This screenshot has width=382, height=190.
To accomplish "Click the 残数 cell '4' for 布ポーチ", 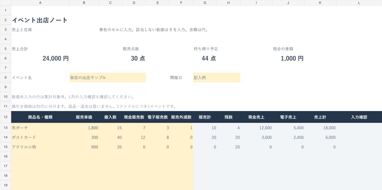I will point(229,128).
